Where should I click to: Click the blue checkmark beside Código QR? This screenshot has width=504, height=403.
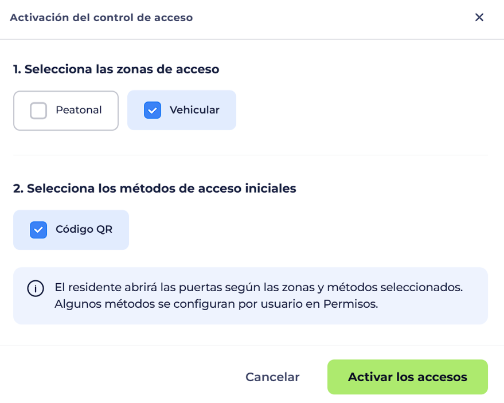pos(38,230)
